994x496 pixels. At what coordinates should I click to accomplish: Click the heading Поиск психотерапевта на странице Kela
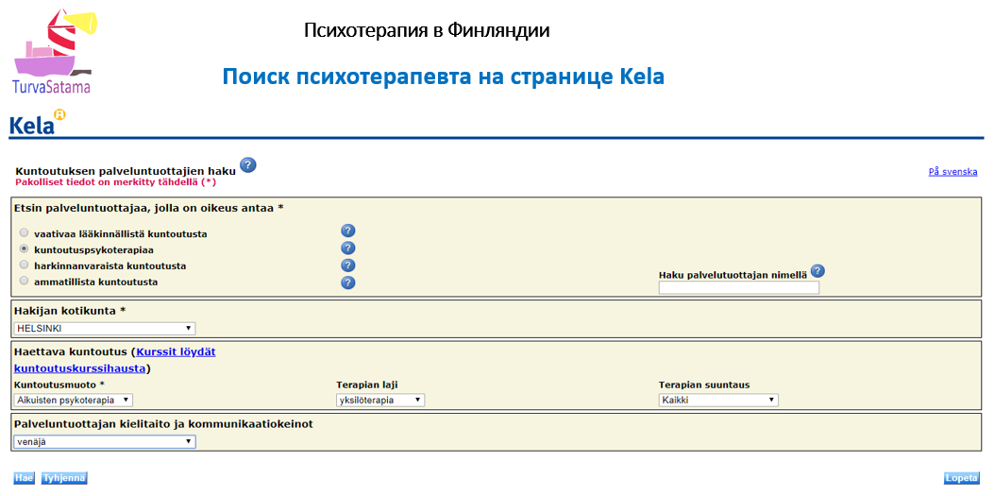pos(443,77)
